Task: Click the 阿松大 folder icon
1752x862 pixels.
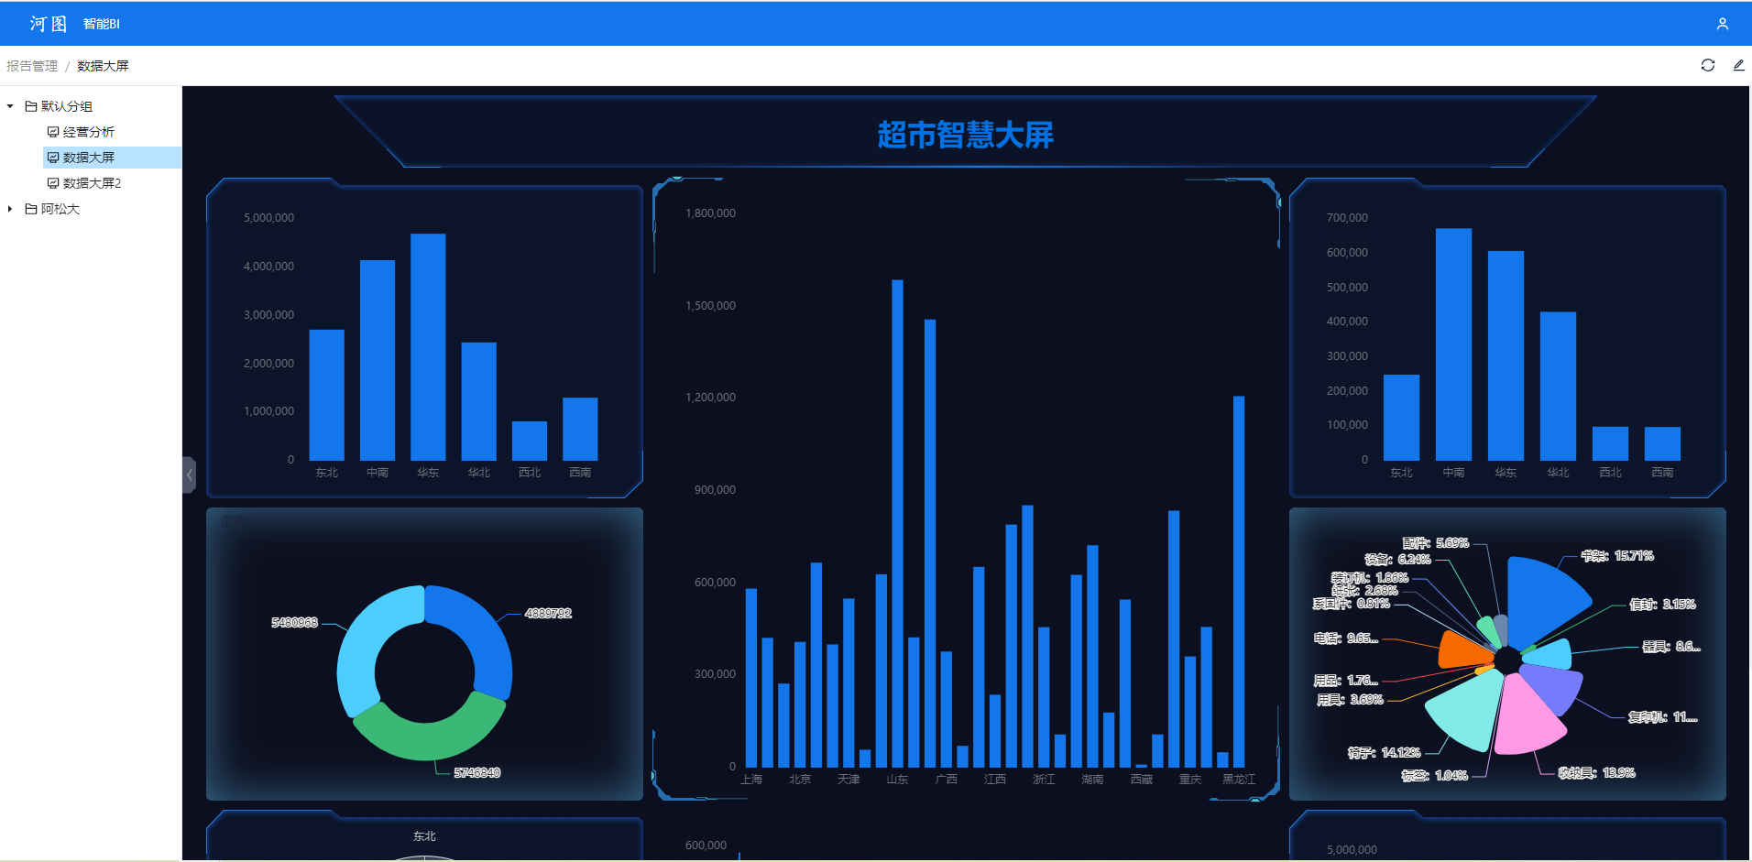Action: [31, 209]
